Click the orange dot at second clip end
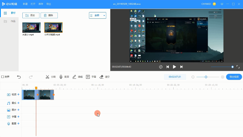This screenshot has width=243, height=137. (54, 95)
